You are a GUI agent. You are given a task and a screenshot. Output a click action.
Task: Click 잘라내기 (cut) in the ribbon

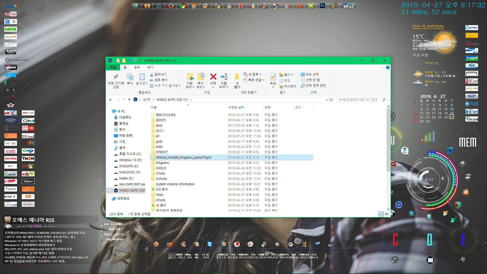(x=158, y=74)
